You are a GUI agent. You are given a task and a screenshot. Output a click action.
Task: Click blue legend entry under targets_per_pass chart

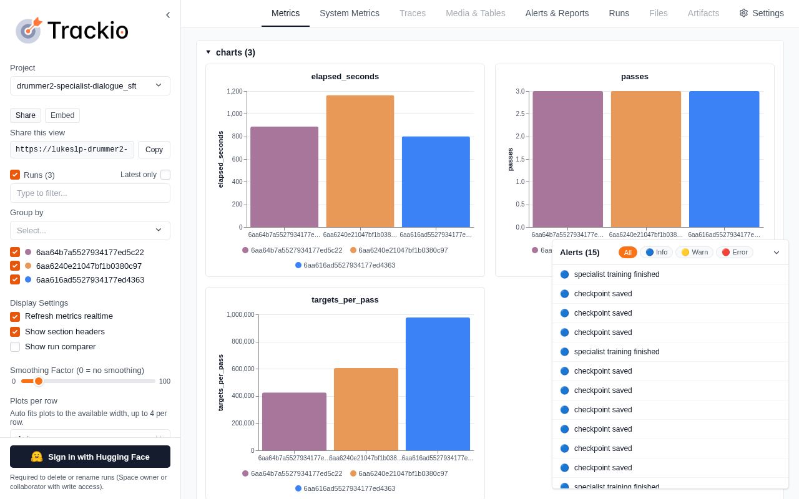(345, 488)
